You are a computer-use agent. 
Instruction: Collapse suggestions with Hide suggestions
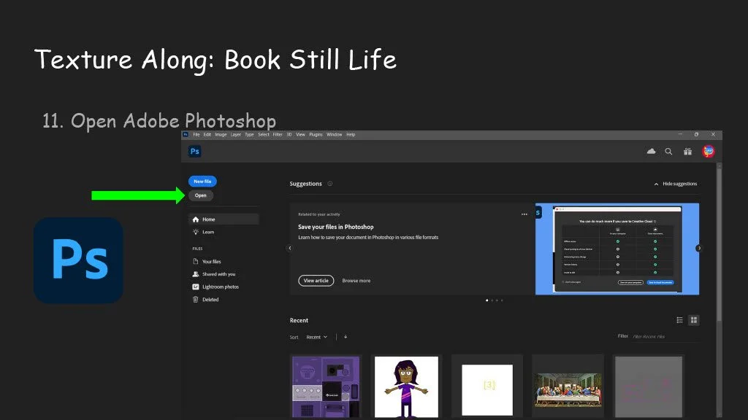point(676,184)
